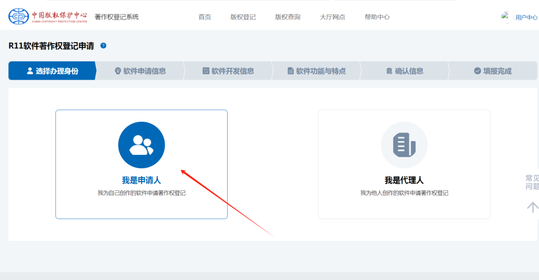Click the China Copyright Protection Center logo
Viewport: 539px width, 280px height.
pos(48,17)
